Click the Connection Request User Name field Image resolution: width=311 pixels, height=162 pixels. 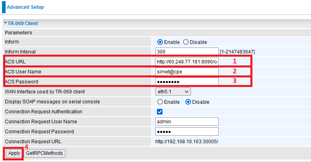click(187, 122)
